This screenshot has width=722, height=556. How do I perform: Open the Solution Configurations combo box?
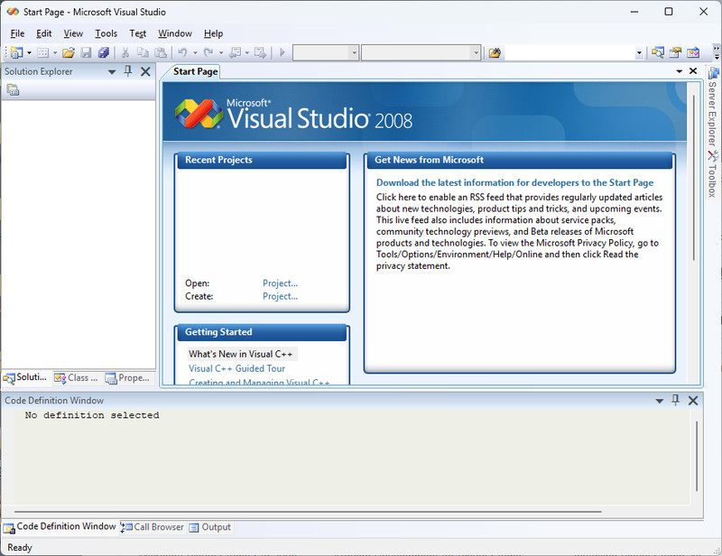click(326, 52)
